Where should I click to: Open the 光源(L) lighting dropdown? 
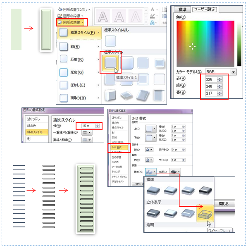(175, 172)
